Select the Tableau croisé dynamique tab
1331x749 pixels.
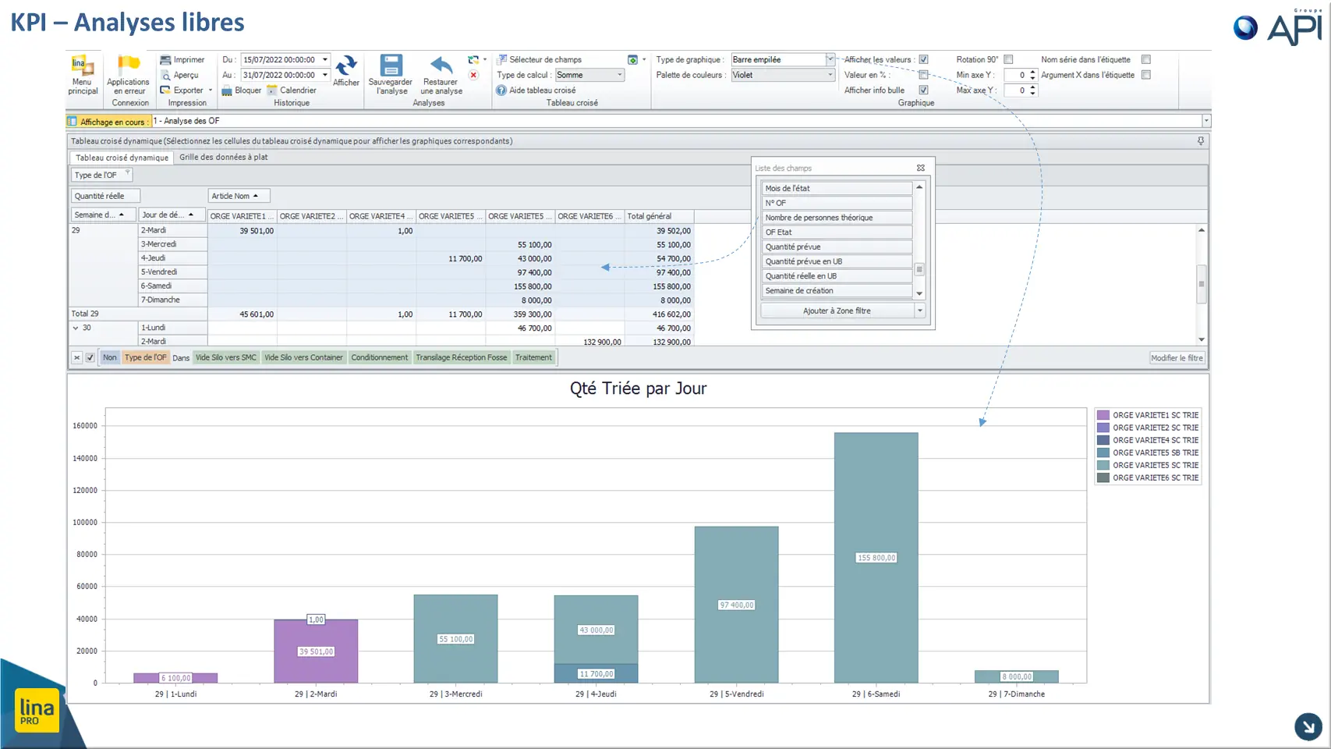click(122, 158)
